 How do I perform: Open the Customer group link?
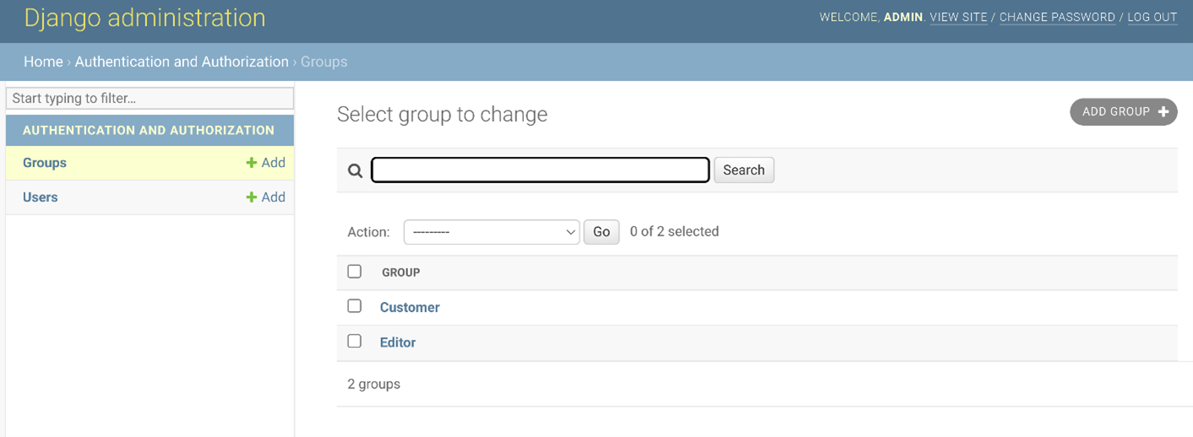click(x=410, y=308)
